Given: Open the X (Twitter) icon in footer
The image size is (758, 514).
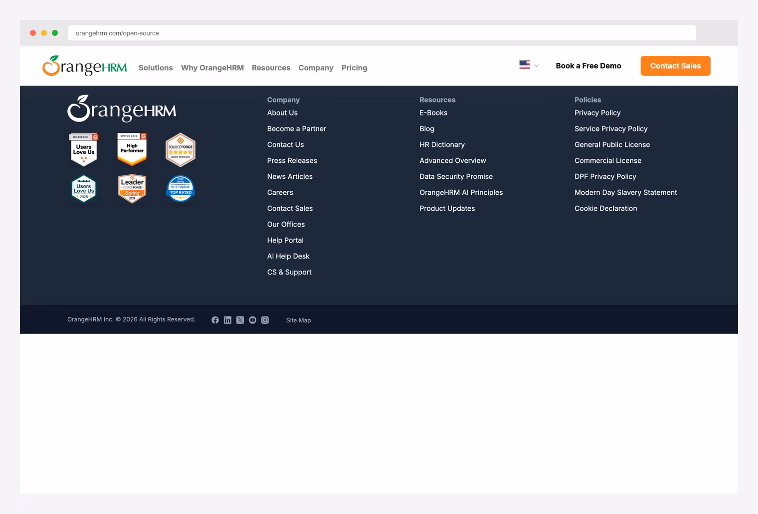Looking at the screenshot, I should pyautogui.click(x=240, y=320).
